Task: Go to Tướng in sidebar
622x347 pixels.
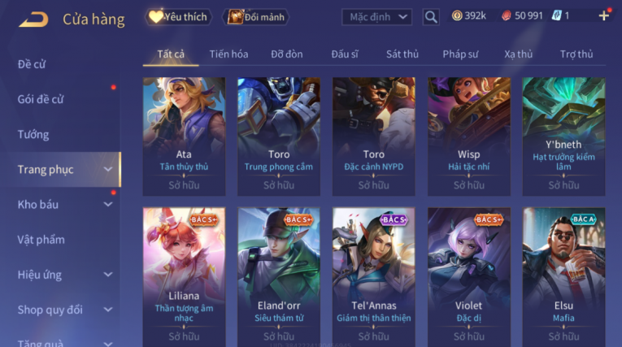Action: pos(33,135)
